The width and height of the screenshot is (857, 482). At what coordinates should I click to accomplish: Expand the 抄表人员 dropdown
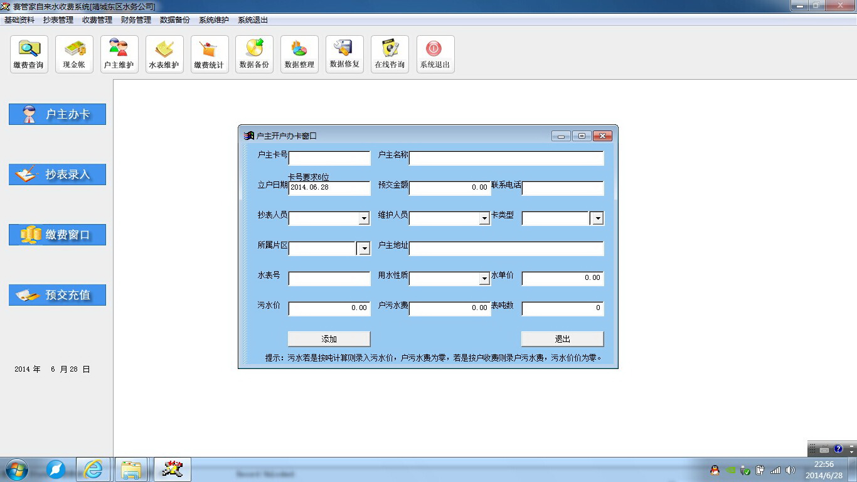pyautogui.click(x=364, y=218)
